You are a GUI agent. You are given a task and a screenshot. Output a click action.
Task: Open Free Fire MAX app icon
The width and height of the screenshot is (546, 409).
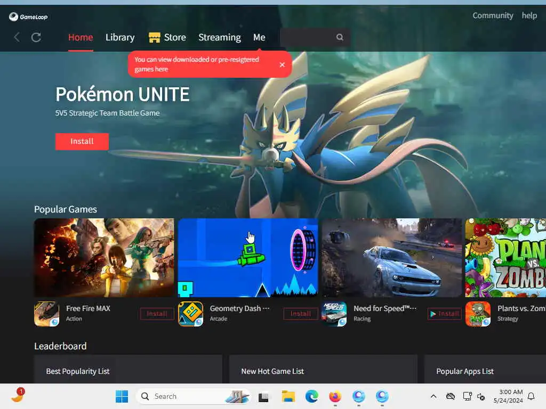point(47,314)
